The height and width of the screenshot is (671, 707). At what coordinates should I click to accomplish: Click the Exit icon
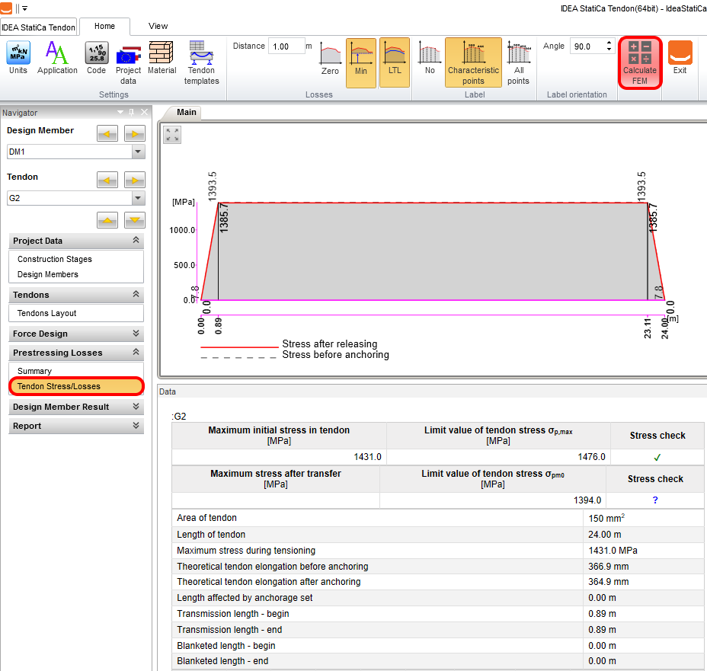click(680, 59)
